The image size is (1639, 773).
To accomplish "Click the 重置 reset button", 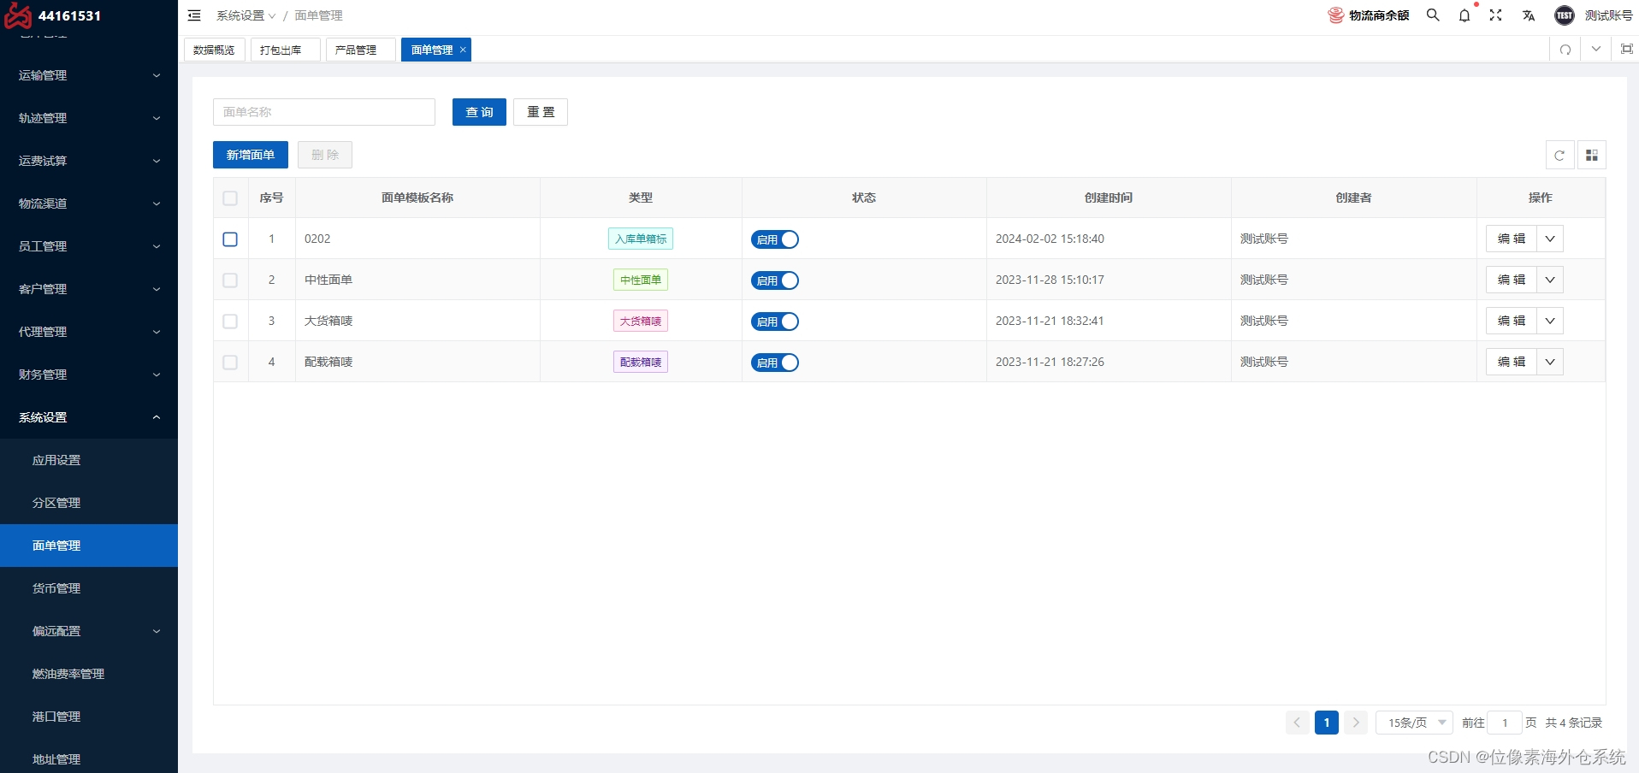I will tap(541, 112).
